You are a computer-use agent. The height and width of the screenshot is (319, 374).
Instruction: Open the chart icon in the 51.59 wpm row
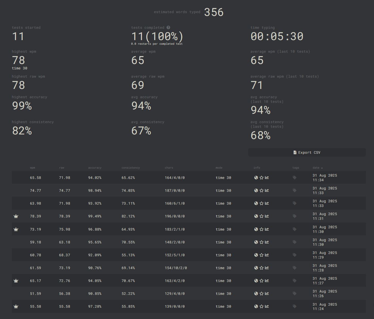pyautogui.click(x=267, y=294)
